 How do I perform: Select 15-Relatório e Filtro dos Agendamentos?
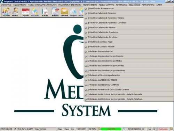[128, 75]
